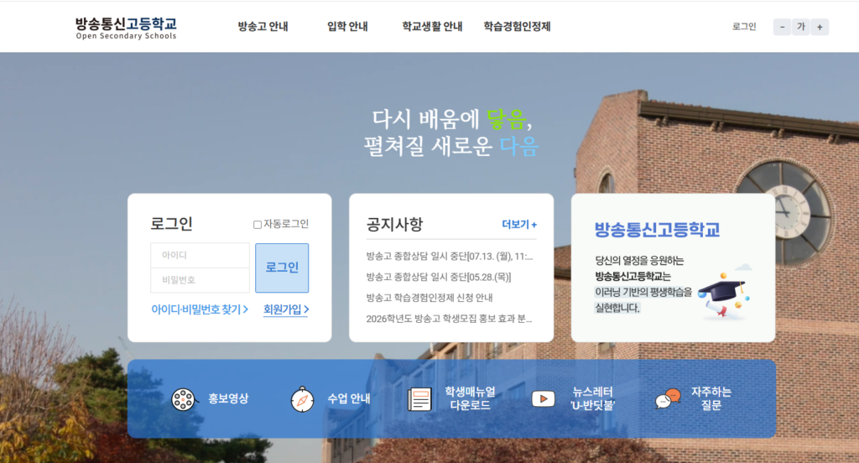The width and height of the screenshot is (859, 463).
Task: Open the 입학 안내 menu
Action: pyautogui.click(x=347, y=26)
